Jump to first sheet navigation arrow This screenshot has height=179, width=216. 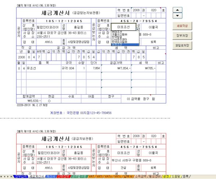point(1,176)
